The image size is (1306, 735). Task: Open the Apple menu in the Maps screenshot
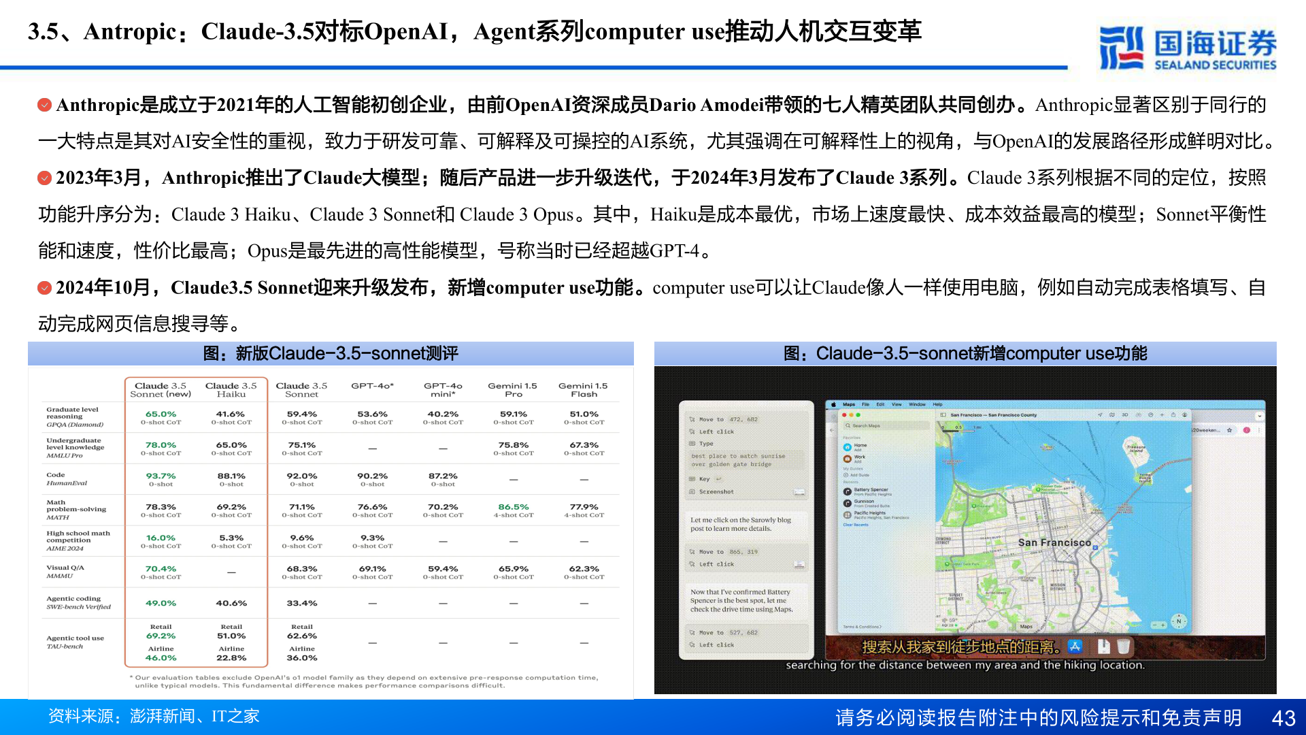tap(833, 404)
